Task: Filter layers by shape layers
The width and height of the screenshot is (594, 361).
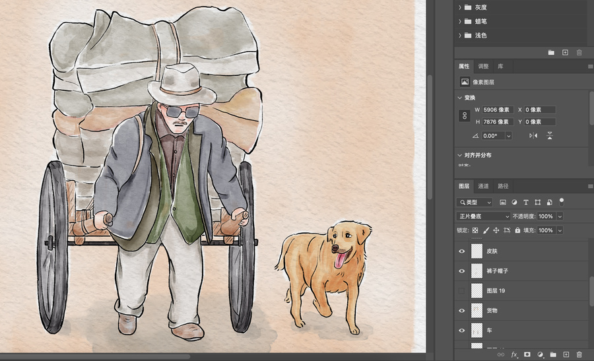Action: [537, 203]
